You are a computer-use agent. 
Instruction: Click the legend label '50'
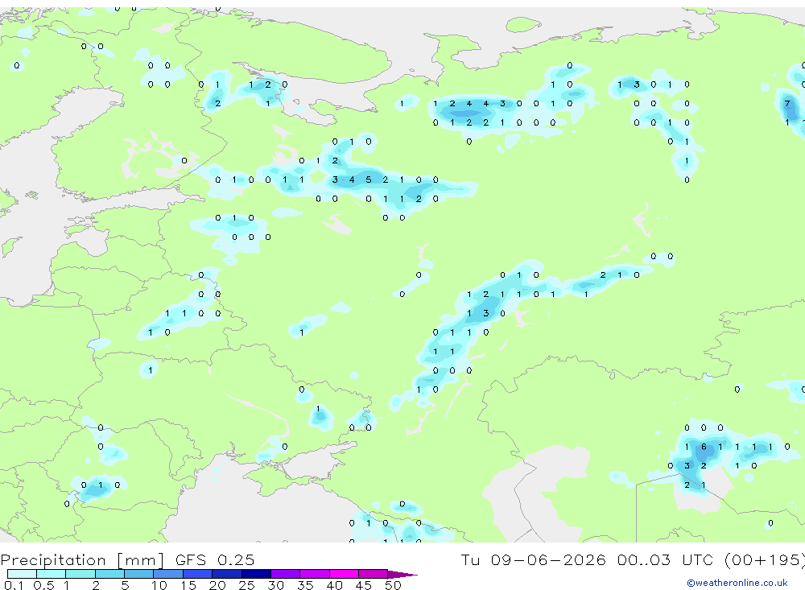[394, 585]
